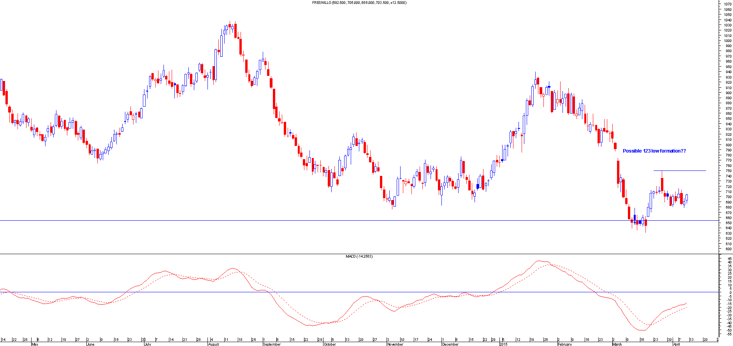
Task: Click the FRESNILLO chart title text
Action: tap(359, 3)
